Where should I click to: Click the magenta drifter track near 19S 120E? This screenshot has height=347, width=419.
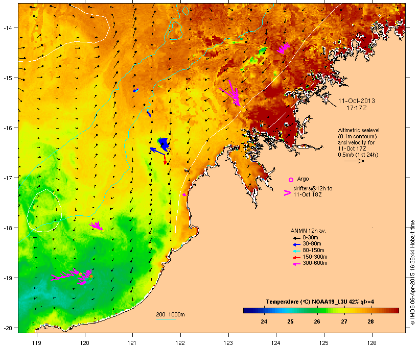click(x=72, y=276)
